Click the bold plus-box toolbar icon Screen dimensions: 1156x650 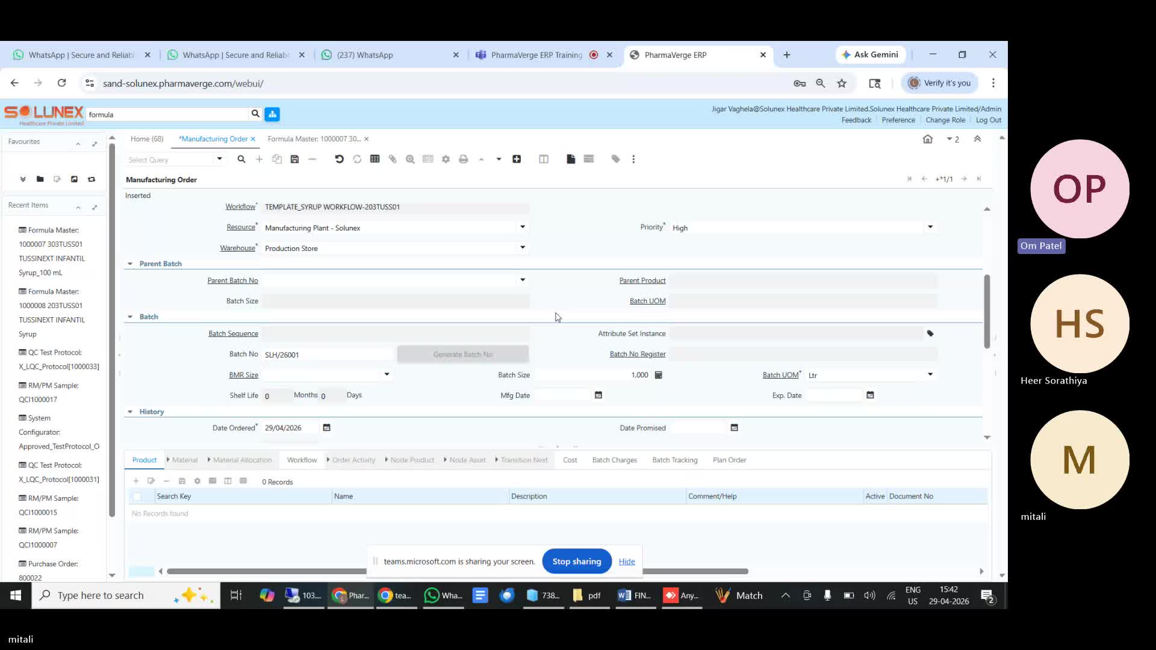coord(517,159)
